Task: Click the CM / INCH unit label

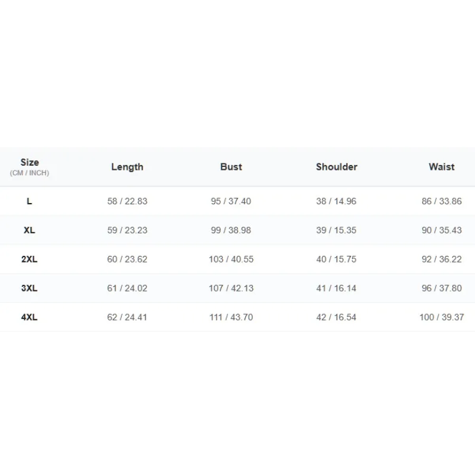Action: tap(29, 173)
